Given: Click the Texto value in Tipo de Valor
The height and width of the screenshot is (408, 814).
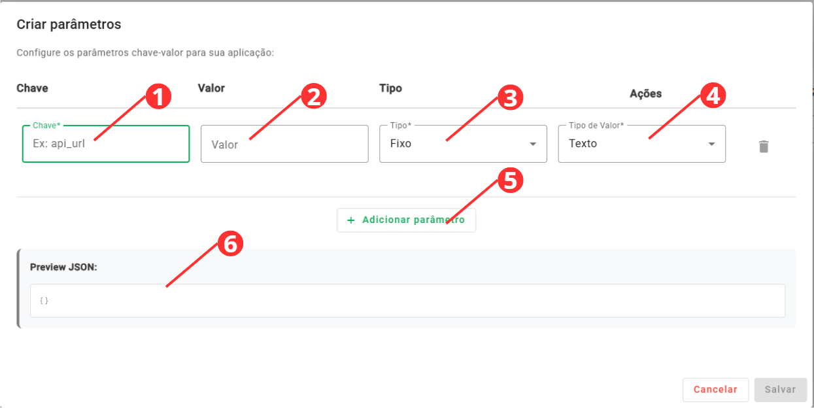Looking at the screenshot, I should tap(583, 144).
